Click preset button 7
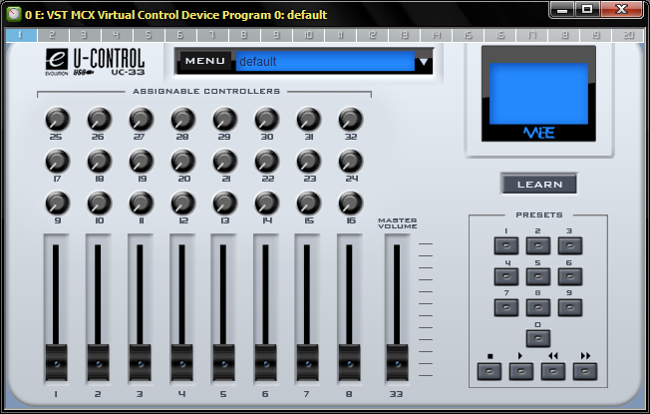 tap(506, 308)
